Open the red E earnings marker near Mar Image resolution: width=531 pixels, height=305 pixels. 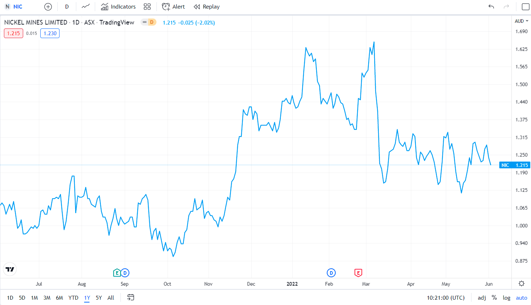(x=358, y=273)
